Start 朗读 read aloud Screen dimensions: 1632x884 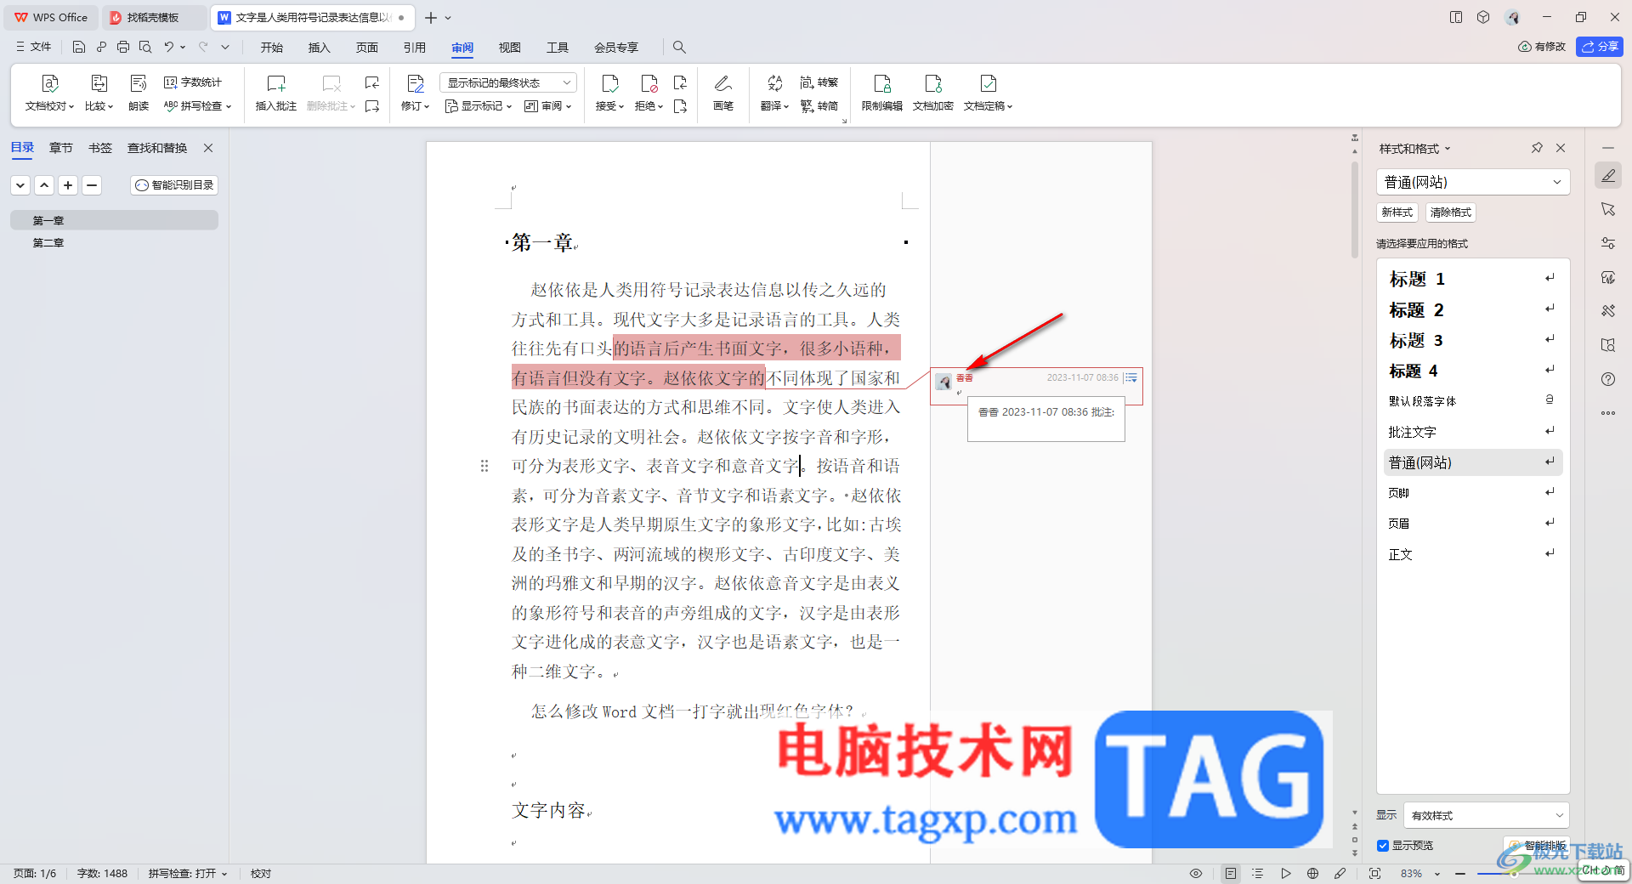tap(139, 93)
